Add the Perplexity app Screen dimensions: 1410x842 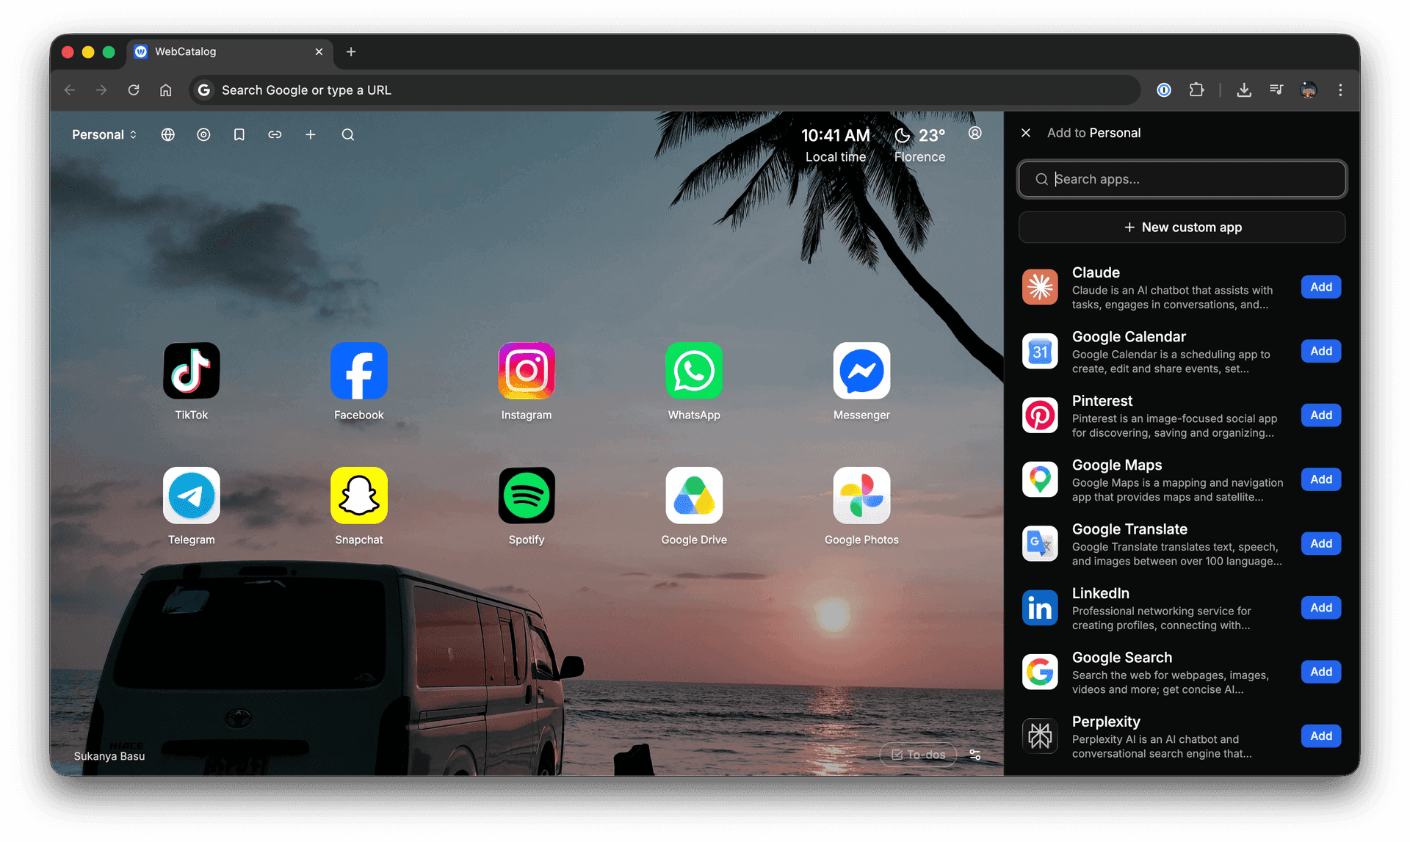point(1320,736)
